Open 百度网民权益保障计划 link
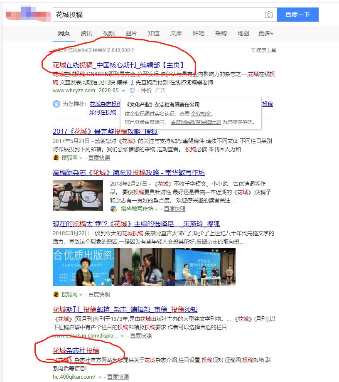The width and height of the screenshot is (339, 382). click(x=196, y=122)
